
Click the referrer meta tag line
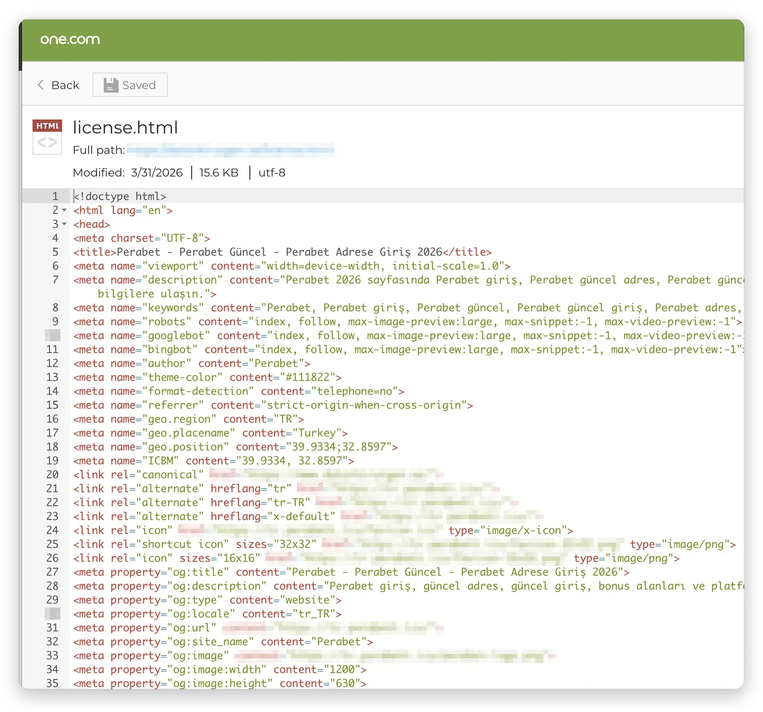273,406
